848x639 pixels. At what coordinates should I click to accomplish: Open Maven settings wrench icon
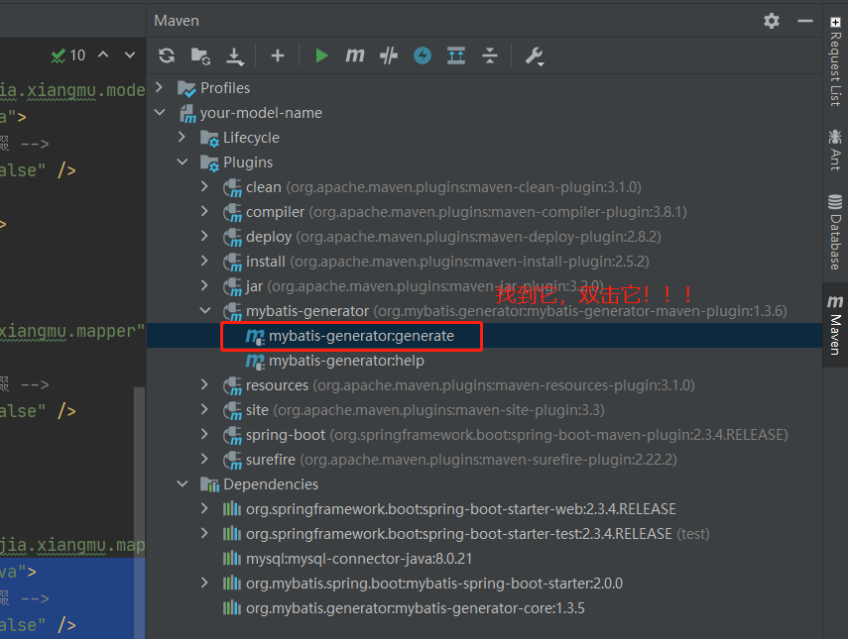535,56
